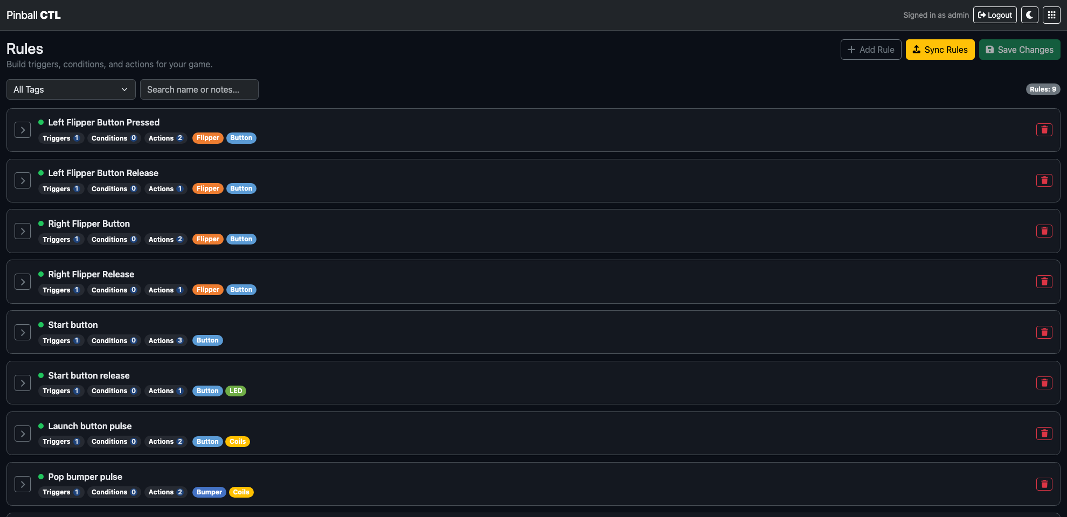1067x517 pixels.
Task: Expand the Start button release rule
Action: tap(23, 383)
